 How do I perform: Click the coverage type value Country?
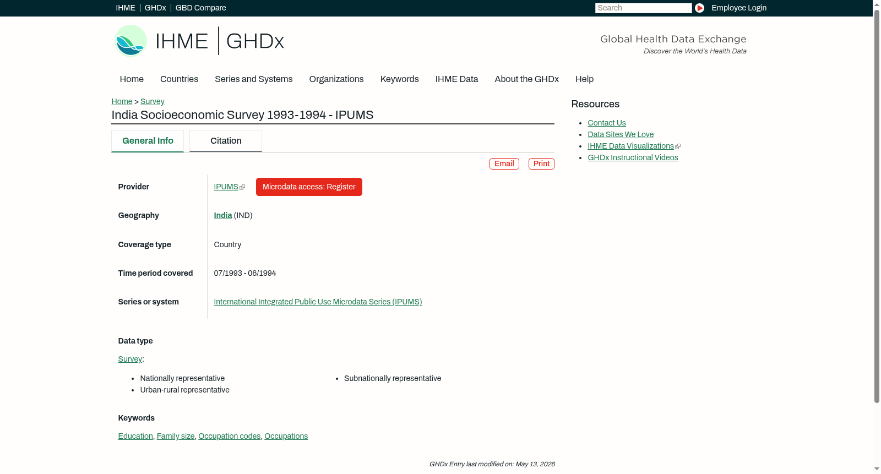227,244
